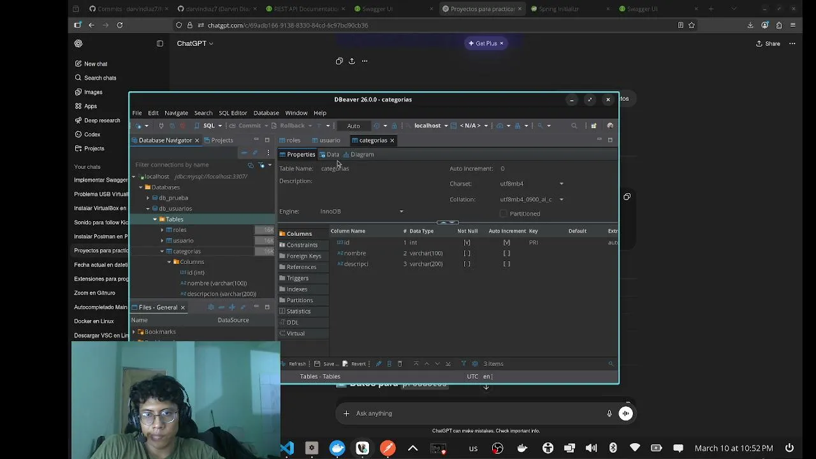
Task: Collapse the categorias table node
Action: click(x=162, y=251)
